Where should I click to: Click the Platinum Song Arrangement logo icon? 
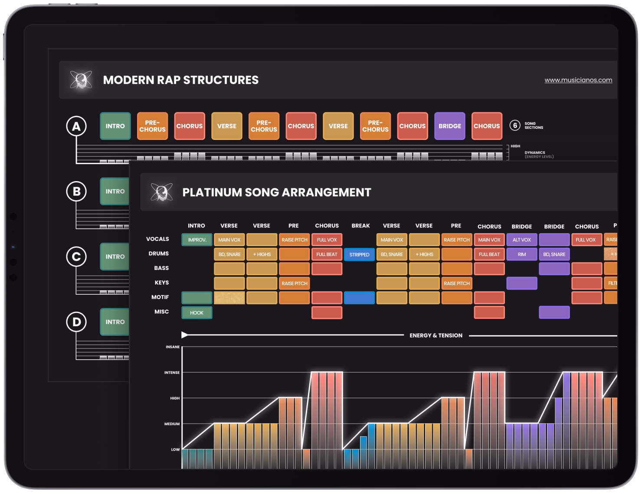(x=161, y=192)
